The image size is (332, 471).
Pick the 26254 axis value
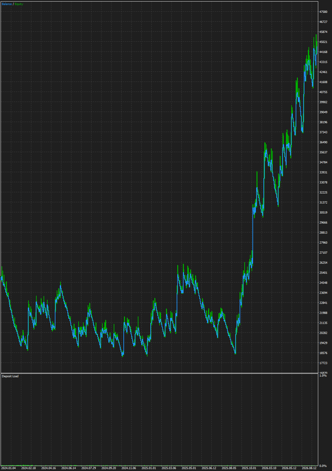point(323,263)
